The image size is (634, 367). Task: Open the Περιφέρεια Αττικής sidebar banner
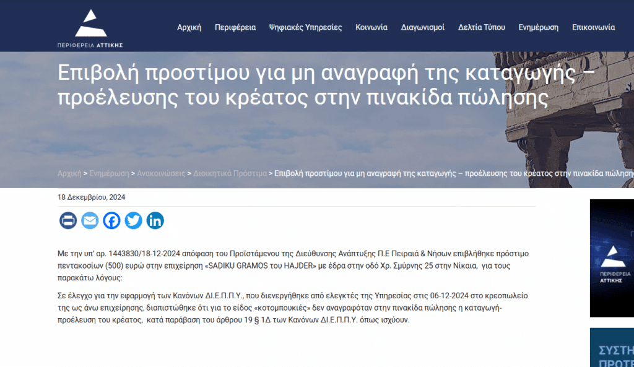(x=612, y=258)
